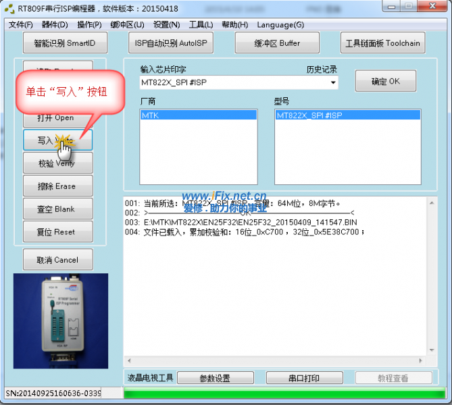This screenshot has height=405, width=452.
Task: Select MTK in the manufacturer list
Action: pos(198,115)
